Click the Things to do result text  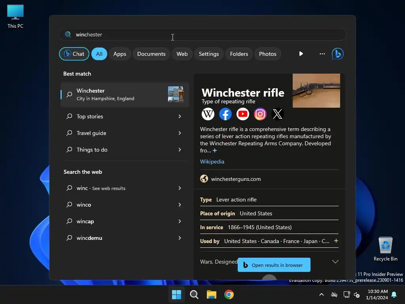[x=92, y=150]
